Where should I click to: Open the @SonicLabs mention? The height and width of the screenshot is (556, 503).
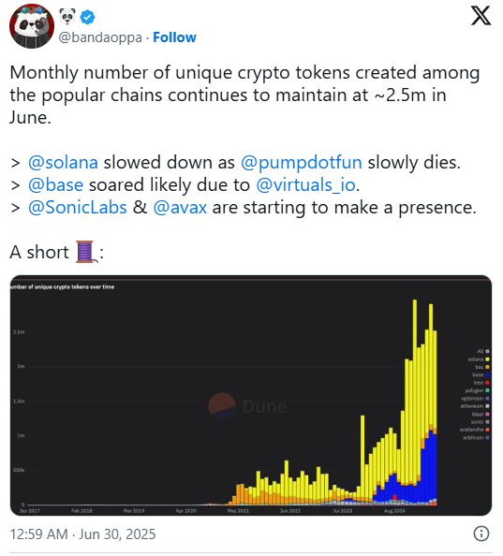point(78,207)
